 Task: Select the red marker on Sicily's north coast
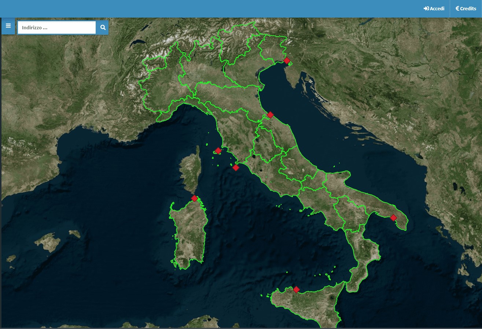click(x=296, y=290)
